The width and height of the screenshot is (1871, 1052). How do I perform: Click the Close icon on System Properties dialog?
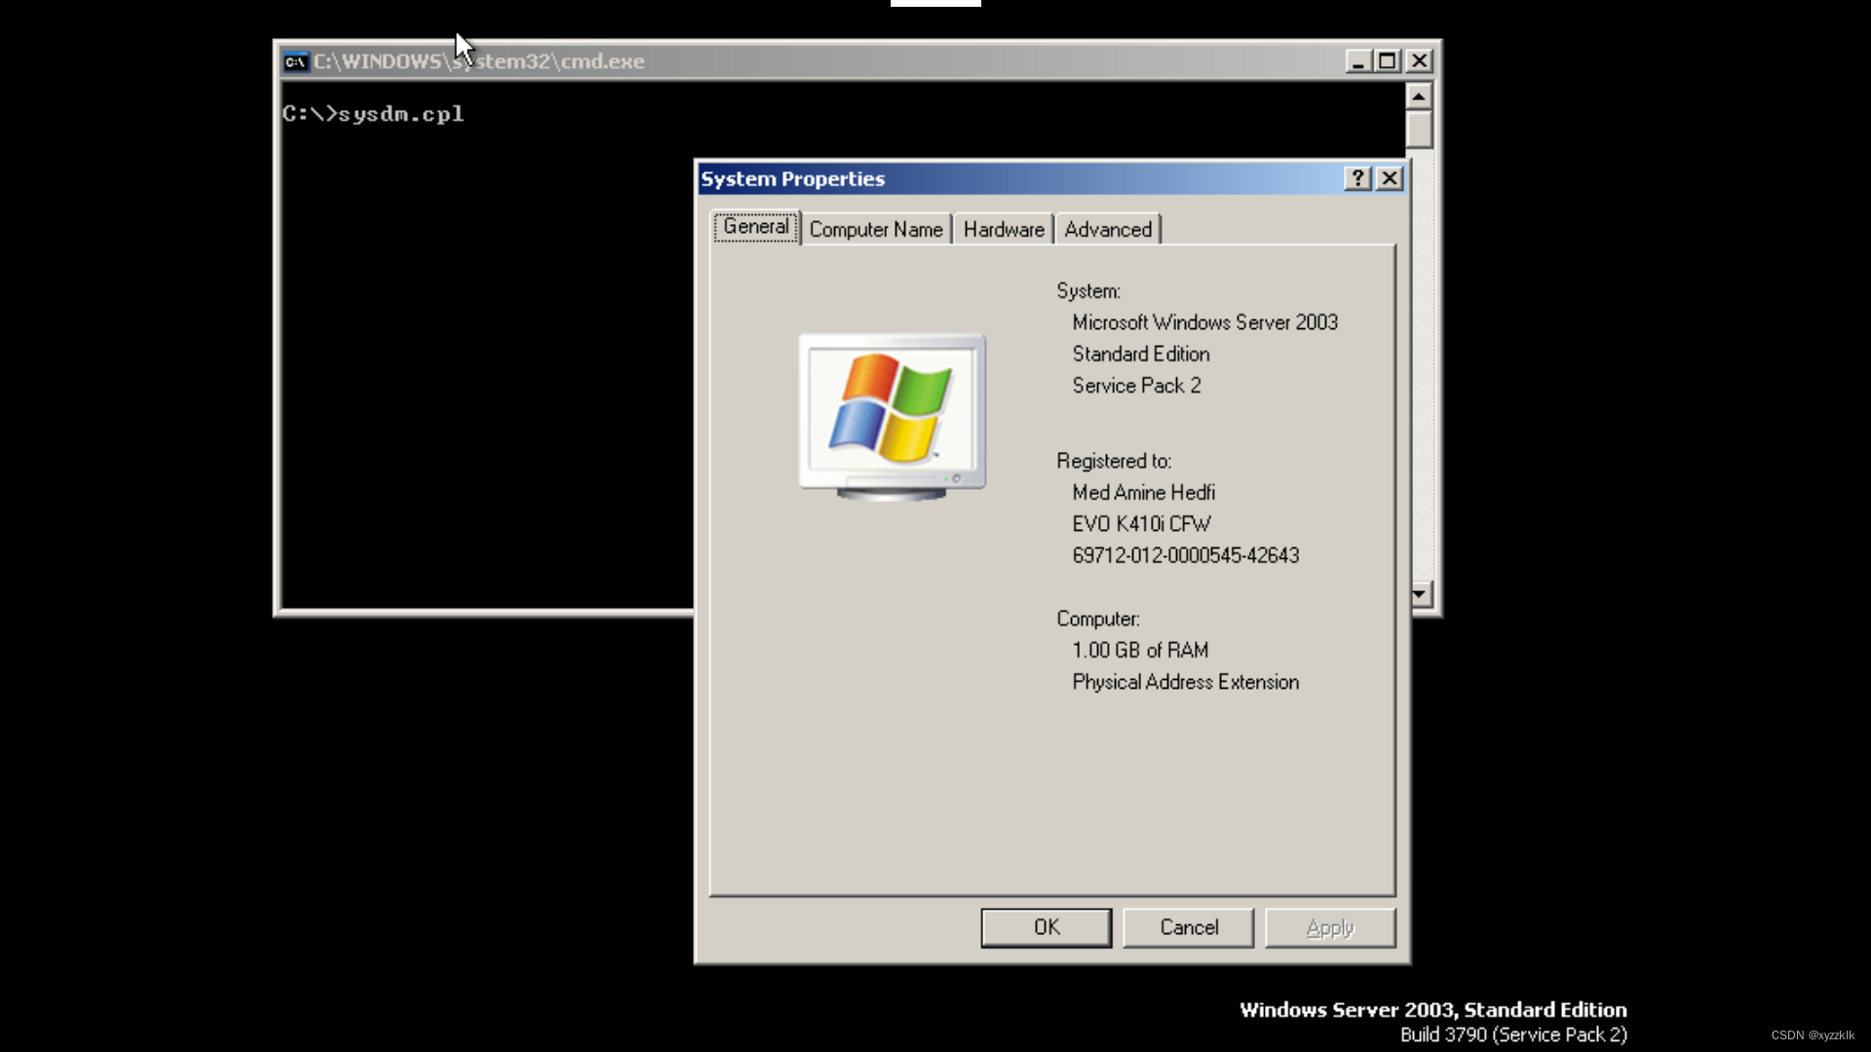click(x=1389, y=177)
